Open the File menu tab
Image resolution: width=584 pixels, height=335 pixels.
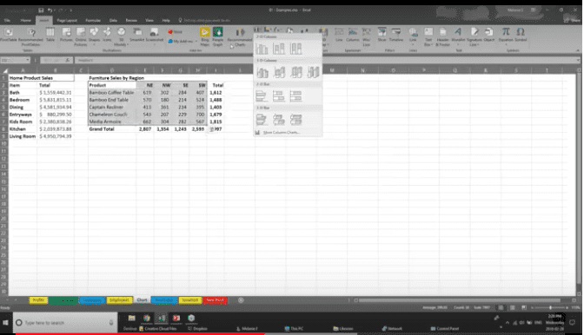tap(7, 21)
